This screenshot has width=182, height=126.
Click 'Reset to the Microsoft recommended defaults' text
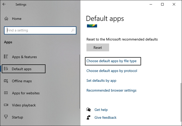point(122,39)
